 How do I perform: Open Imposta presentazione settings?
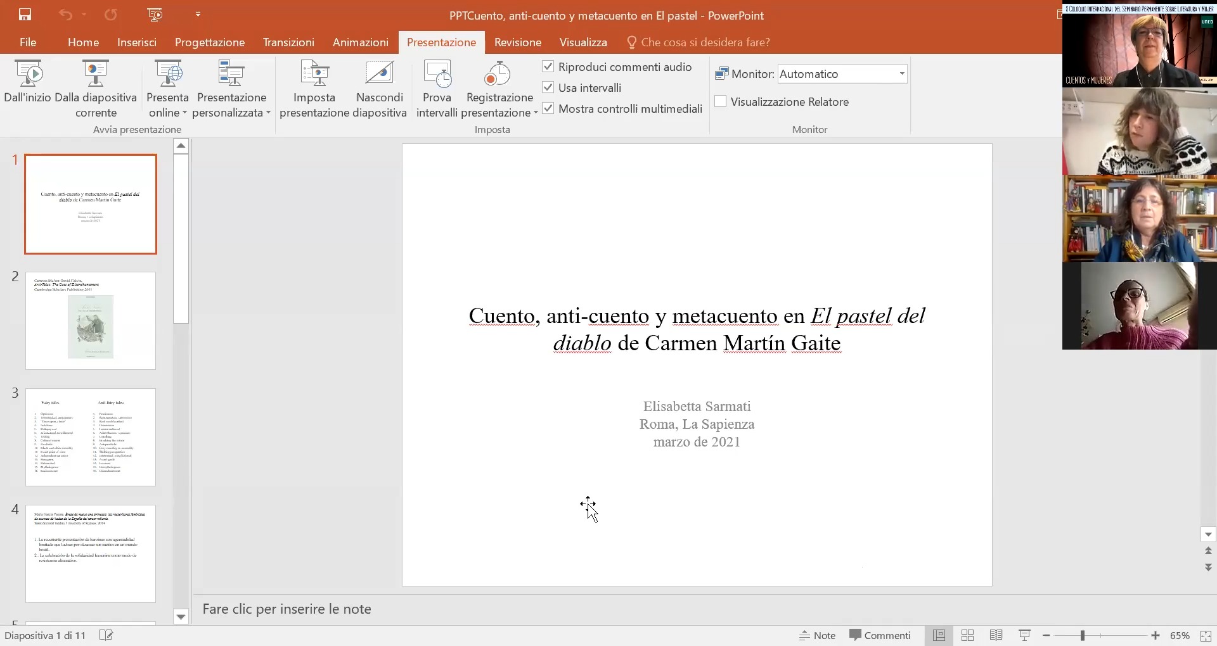tap(314, 89)
